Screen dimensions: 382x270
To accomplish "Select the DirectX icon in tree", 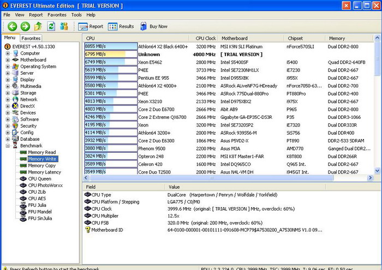I will pyautogui.click(x=15, y=106).
